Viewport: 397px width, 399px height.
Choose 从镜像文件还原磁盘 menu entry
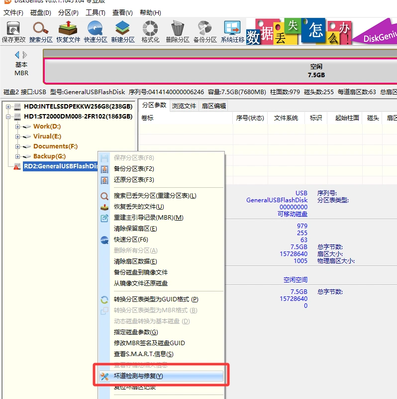(x=162, y=283)
